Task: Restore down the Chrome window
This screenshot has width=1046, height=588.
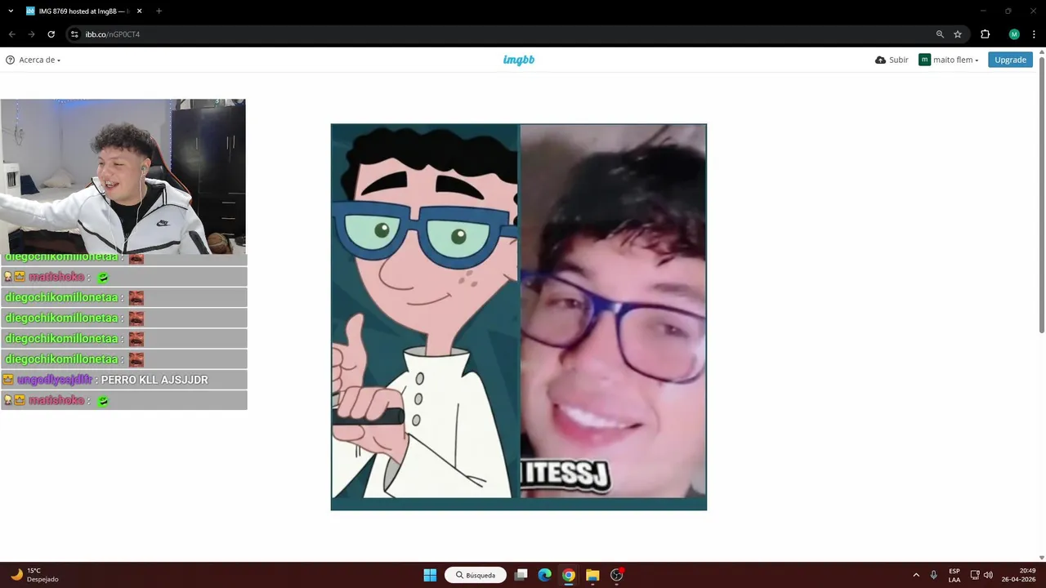Action: coord(1008,11)
